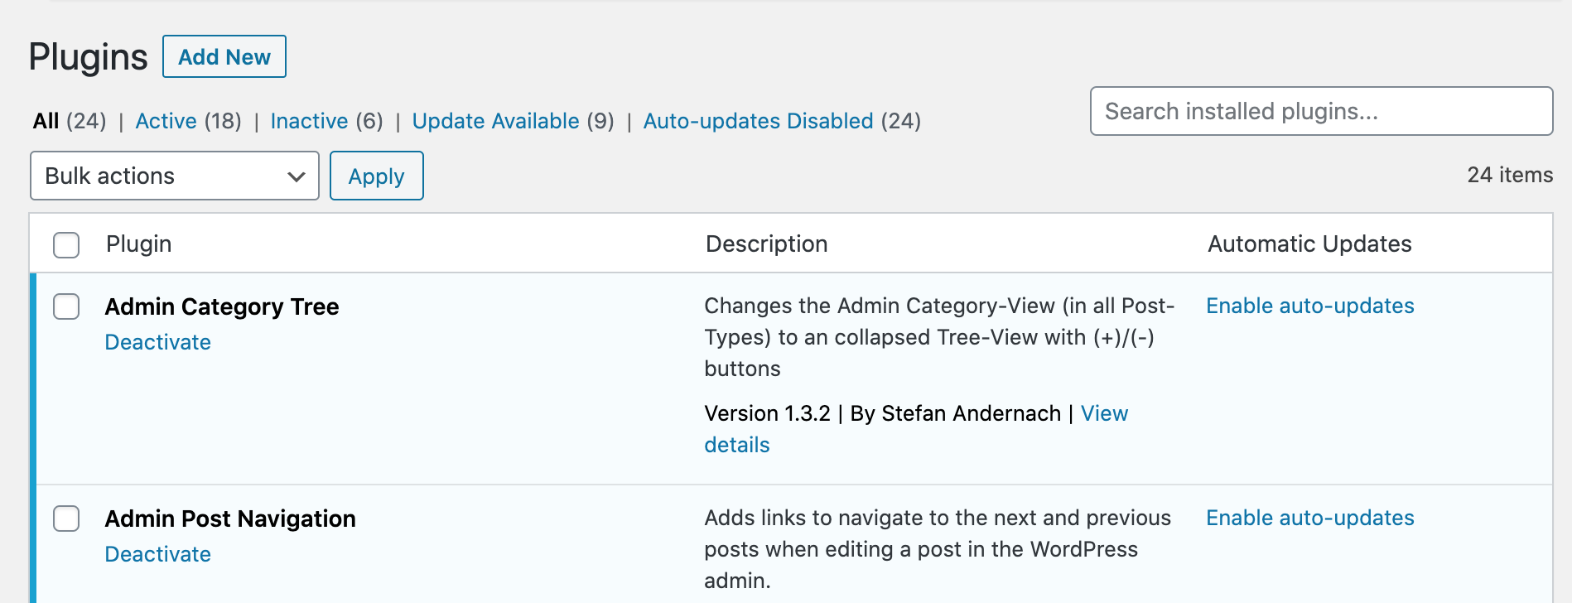The width and height of the screenshot is (1572, 603).
Task: Filter plugins by Inactive
Action: click(309, 121)
